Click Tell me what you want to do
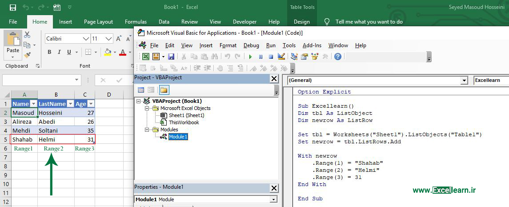The height and width of the screenshot is (207, 509). [x=369, y=22]
